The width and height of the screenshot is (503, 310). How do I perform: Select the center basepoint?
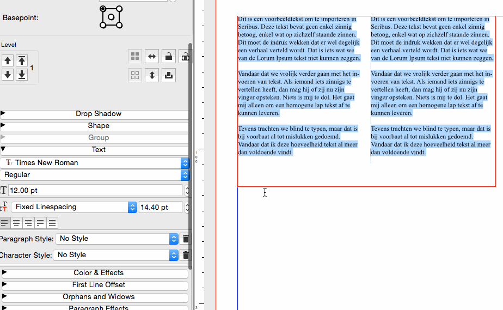tap(111, 17)
